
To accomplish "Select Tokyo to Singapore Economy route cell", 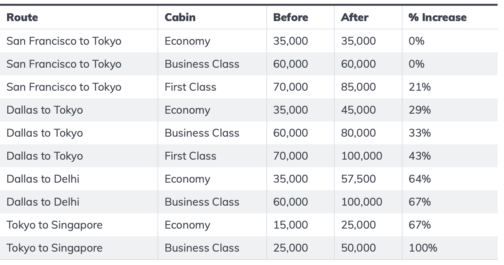I will [54, 225].
